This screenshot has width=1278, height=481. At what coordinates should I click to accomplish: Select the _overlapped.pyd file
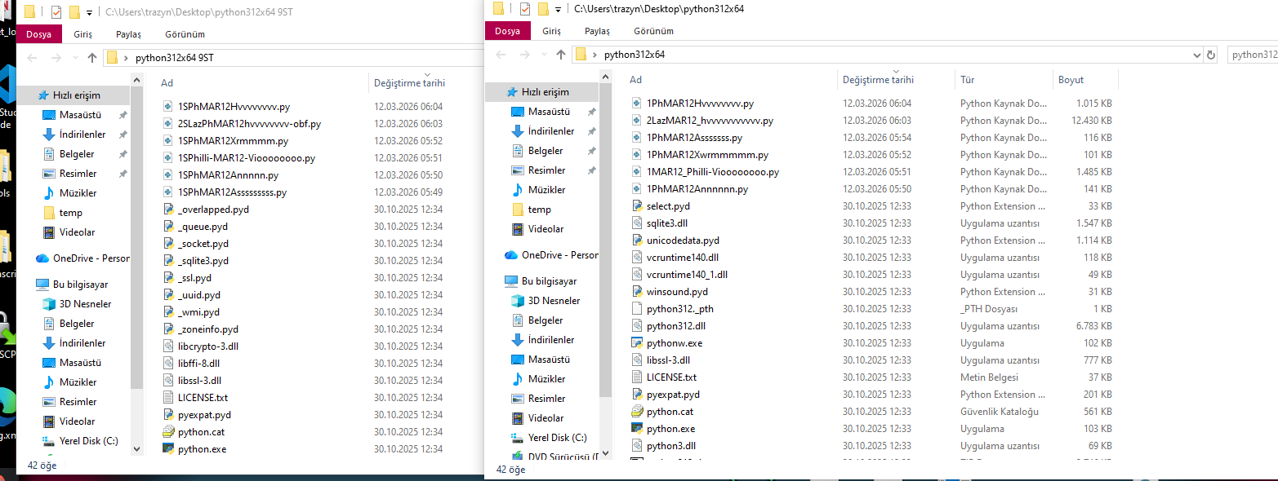[212, 210]
